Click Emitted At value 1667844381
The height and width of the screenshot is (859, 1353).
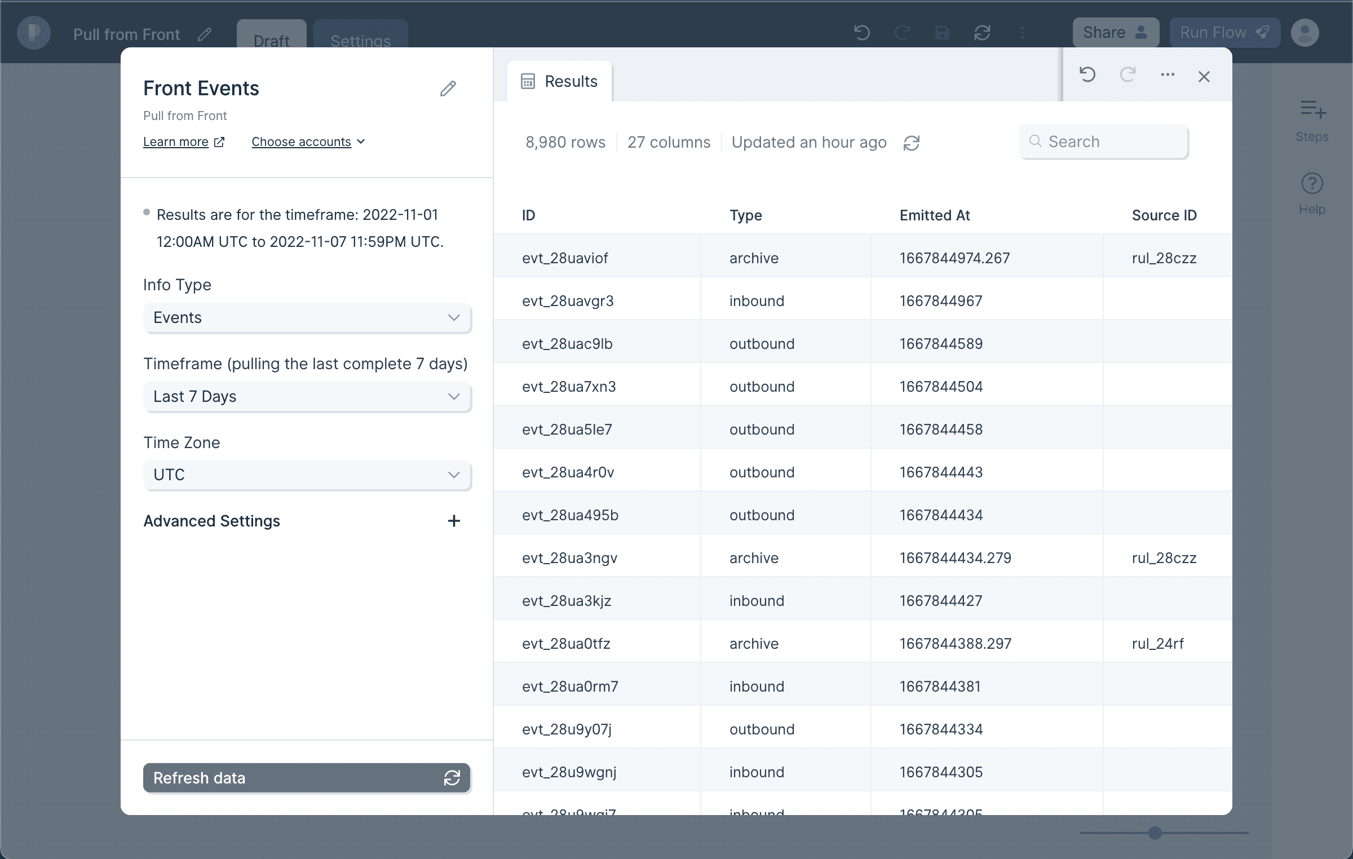click(x=940, y=687)
